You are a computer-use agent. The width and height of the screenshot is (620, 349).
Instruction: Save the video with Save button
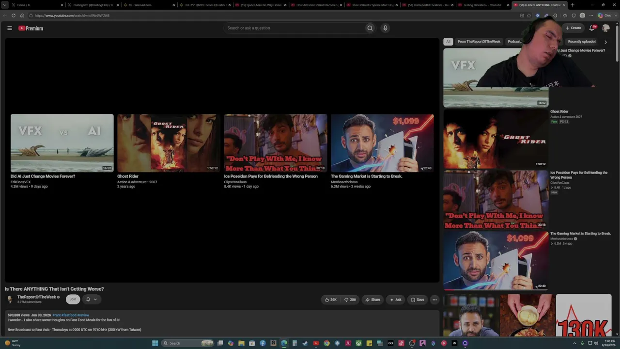tap(418, 300)
